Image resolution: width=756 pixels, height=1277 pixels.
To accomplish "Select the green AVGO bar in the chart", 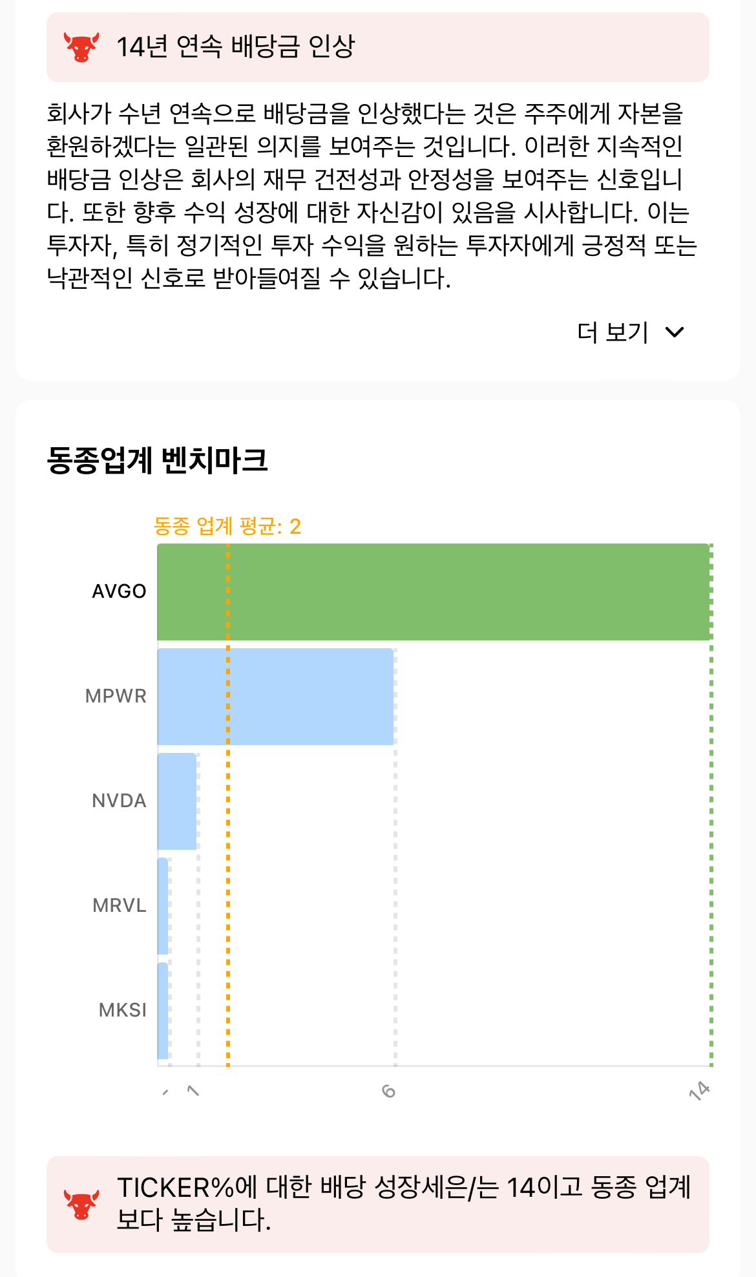I will (x=433, y=591).
